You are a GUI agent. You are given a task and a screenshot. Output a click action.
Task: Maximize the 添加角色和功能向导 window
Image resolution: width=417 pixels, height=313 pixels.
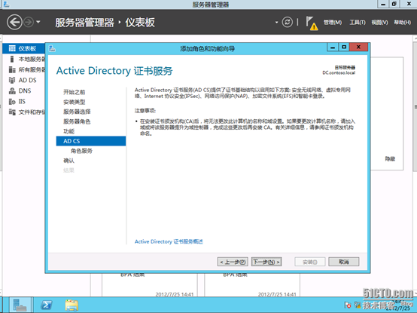click(344, 48)
